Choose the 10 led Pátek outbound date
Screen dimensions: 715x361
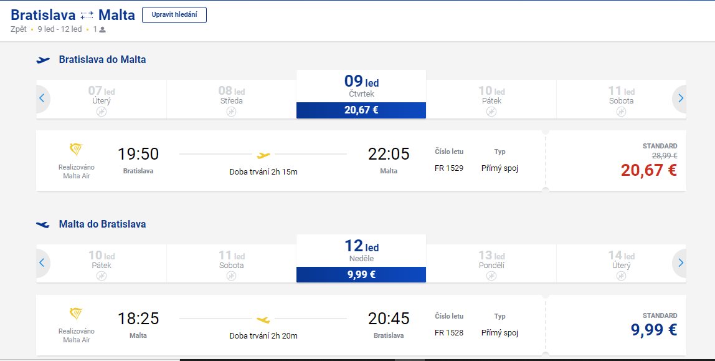point(491,100)
